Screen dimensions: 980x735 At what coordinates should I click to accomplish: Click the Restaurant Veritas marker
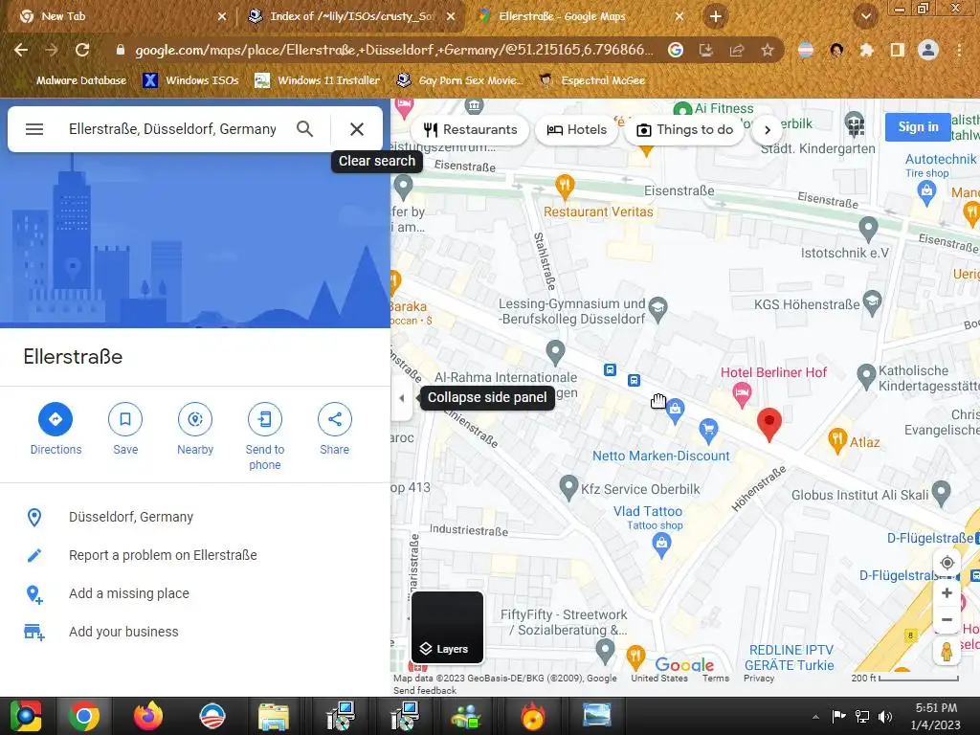[x=565, y=186]
